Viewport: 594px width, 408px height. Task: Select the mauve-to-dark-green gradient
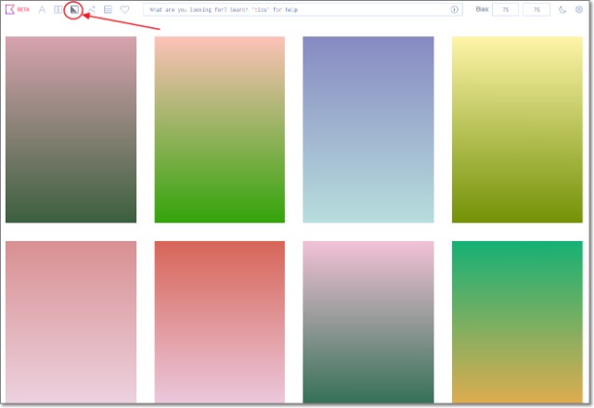point(71,130)
